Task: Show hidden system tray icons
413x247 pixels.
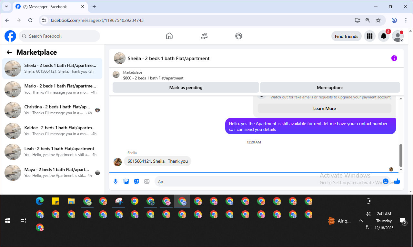Action: pos(361,221)
